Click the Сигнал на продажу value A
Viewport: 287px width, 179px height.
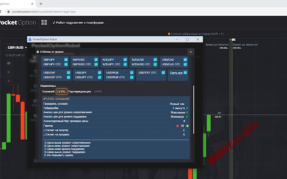click(184, 135)
